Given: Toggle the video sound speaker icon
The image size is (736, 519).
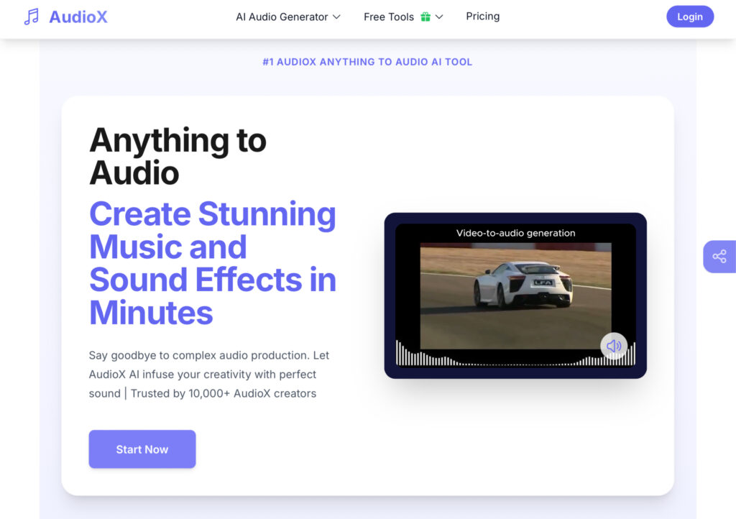Looking at the screenshot, I should pyautogui.click(x=614, y=346).
